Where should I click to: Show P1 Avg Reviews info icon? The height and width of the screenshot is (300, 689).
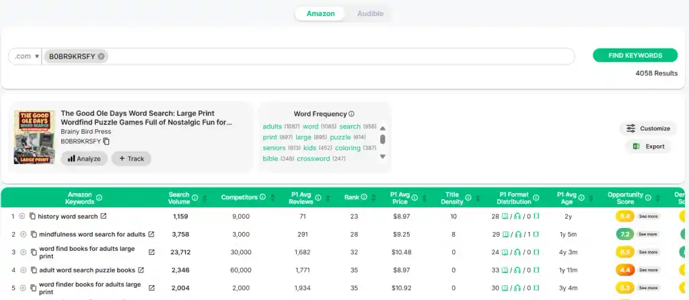click(318, 198)
